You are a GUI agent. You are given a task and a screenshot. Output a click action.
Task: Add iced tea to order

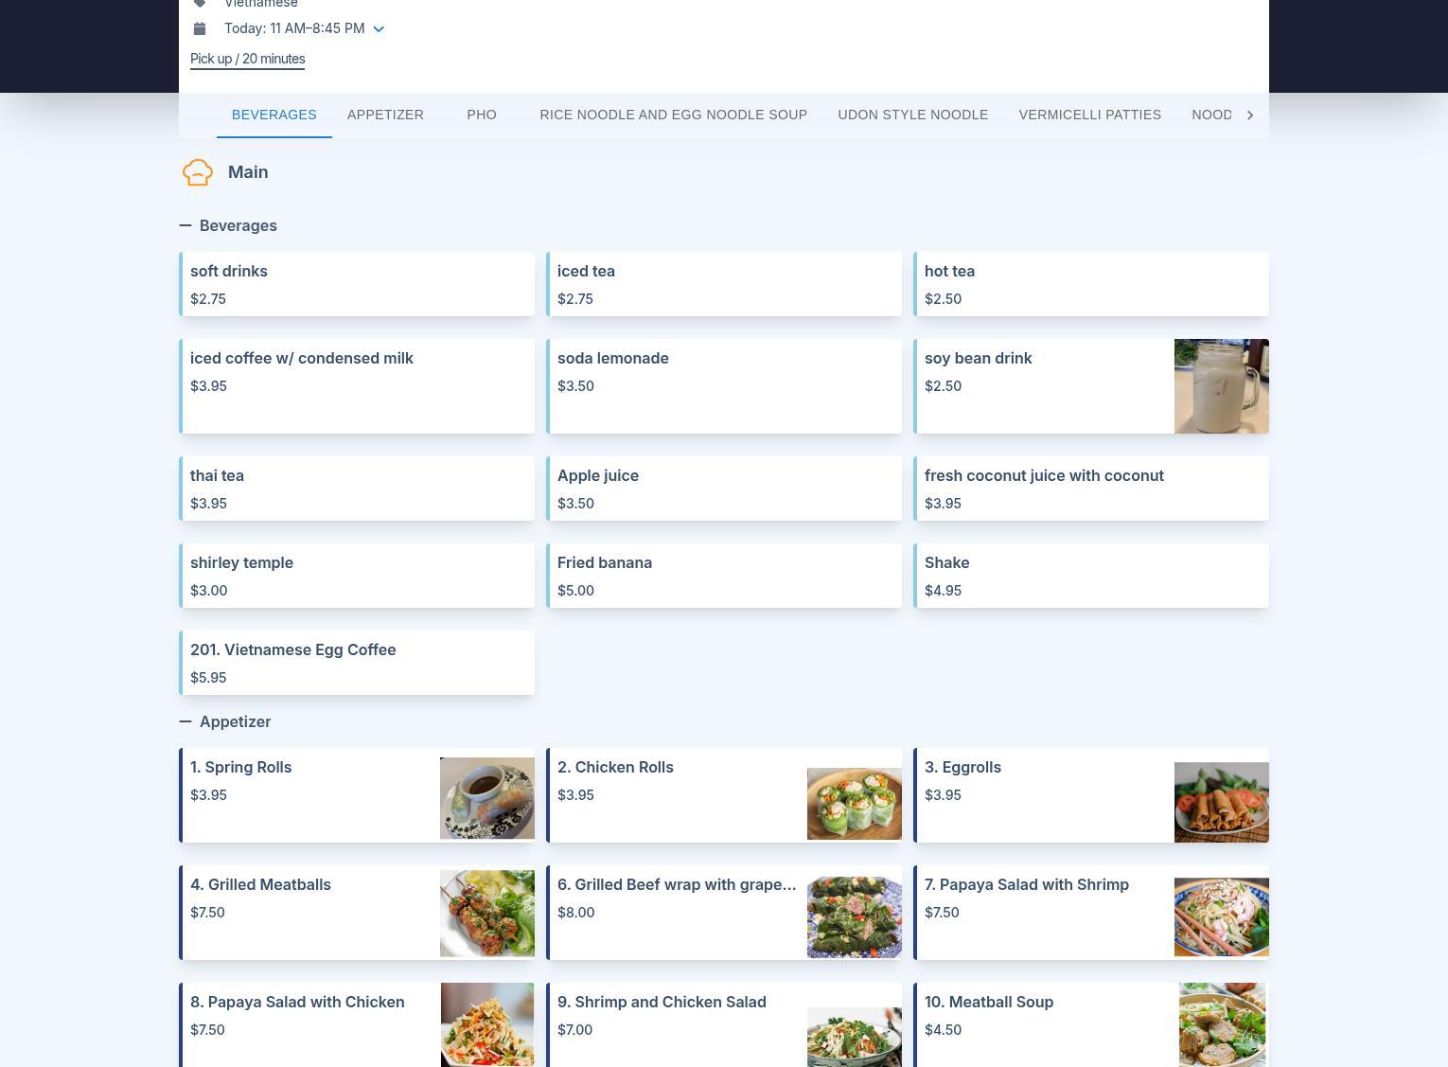(x=724, y=284)
